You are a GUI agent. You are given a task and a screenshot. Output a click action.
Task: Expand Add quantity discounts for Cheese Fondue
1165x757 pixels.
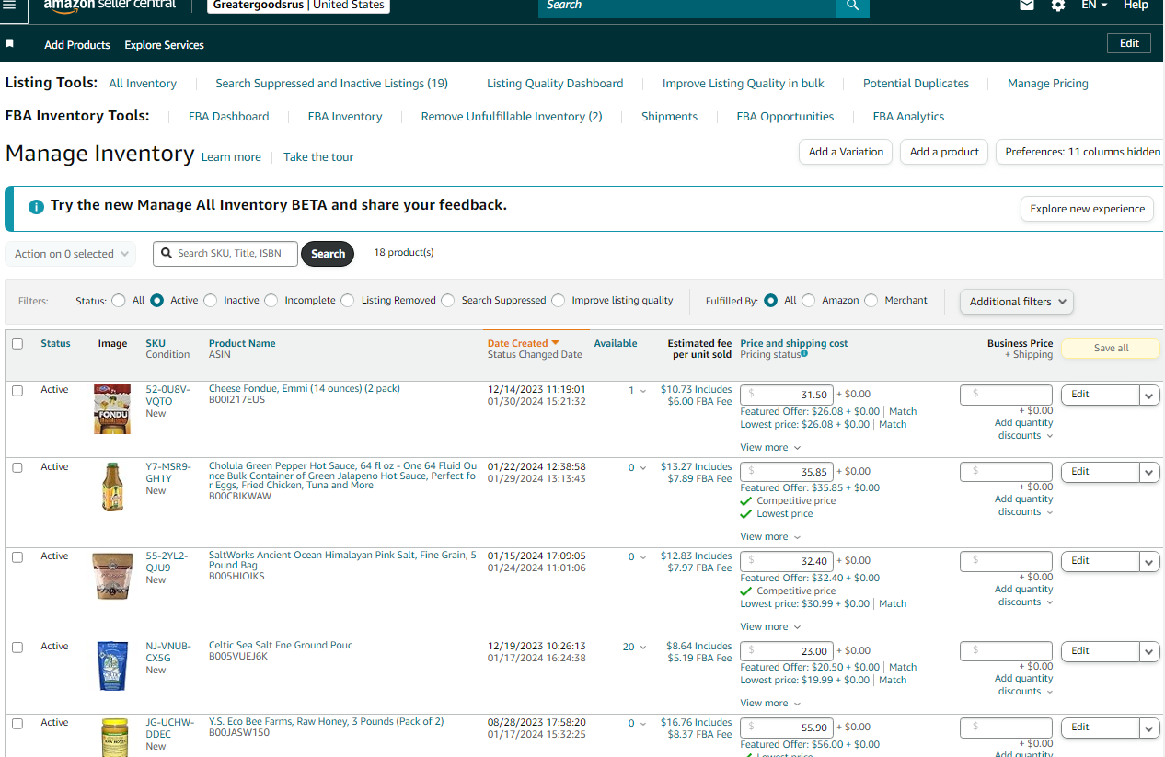1024,430
